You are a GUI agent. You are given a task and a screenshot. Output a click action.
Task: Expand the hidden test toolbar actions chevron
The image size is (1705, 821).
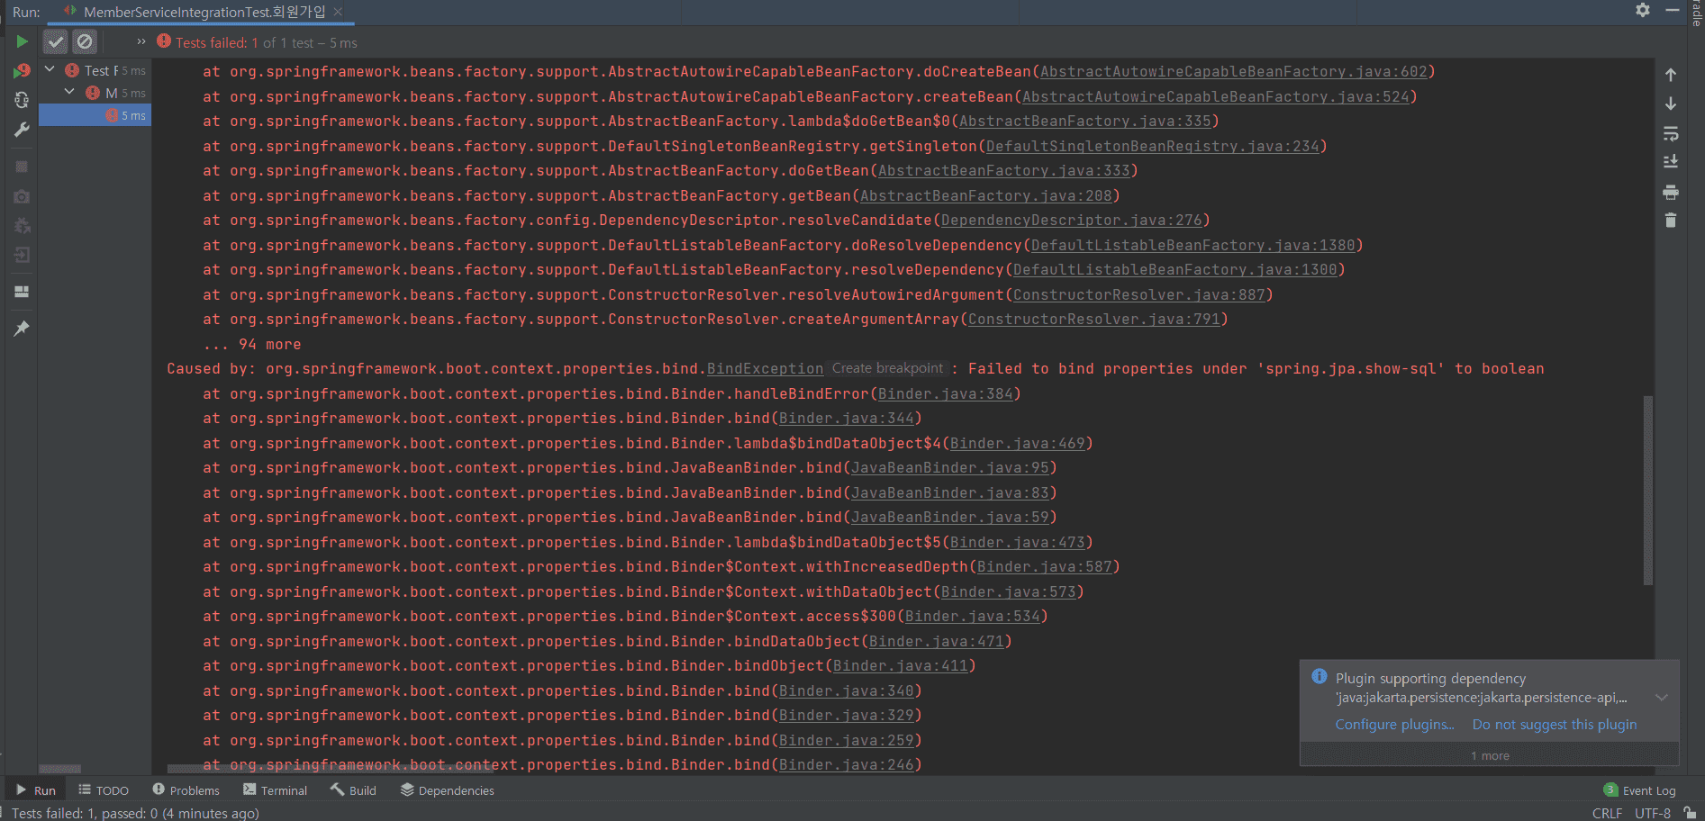tap(141, 41)
